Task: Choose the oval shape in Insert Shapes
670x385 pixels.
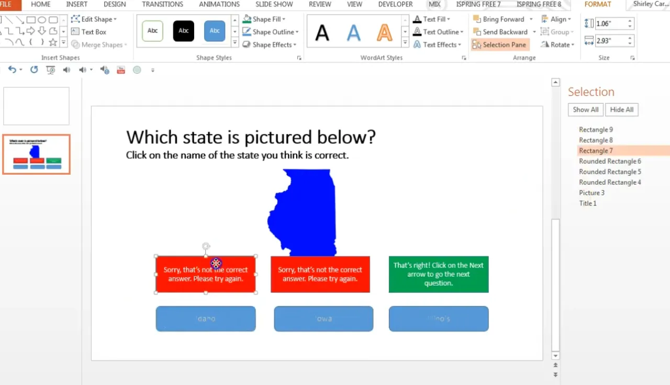Action: [x=42, y=20]
